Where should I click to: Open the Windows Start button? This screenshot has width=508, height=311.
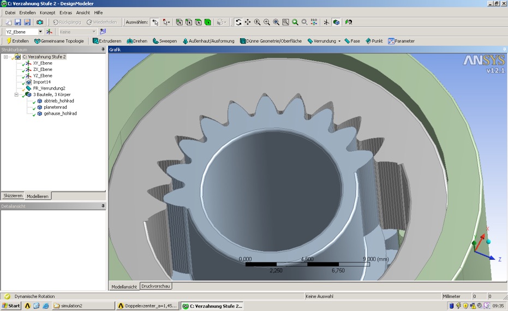11,306
